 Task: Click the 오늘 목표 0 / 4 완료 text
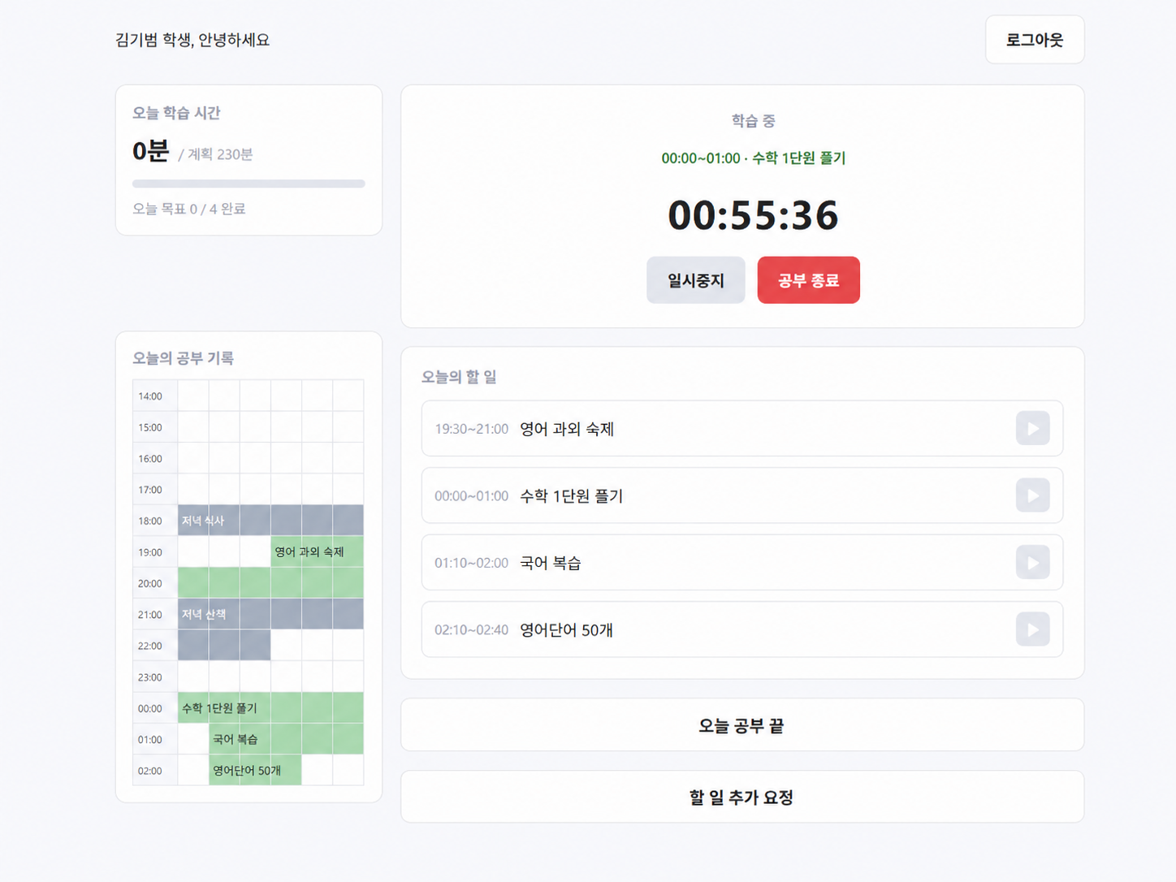pos(189,209)
